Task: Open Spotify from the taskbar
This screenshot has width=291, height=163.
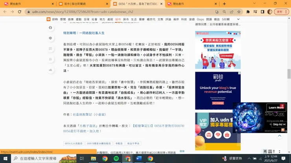Action: tap(116, 159)
